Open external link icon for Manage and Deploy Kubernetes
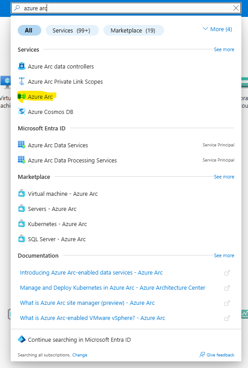The image size is (248, 368). tap(227, 288)
